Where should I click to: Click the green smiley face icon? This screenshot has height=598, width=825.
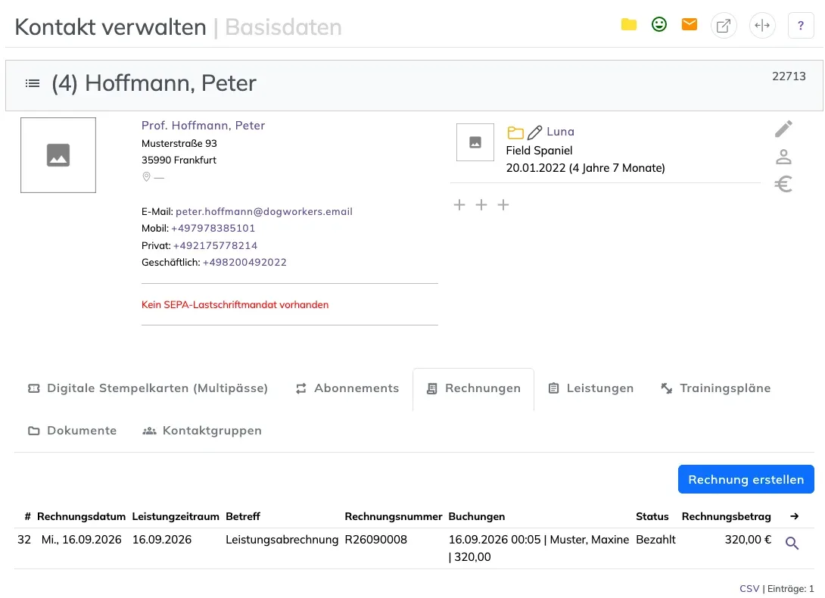click(658, 24)
